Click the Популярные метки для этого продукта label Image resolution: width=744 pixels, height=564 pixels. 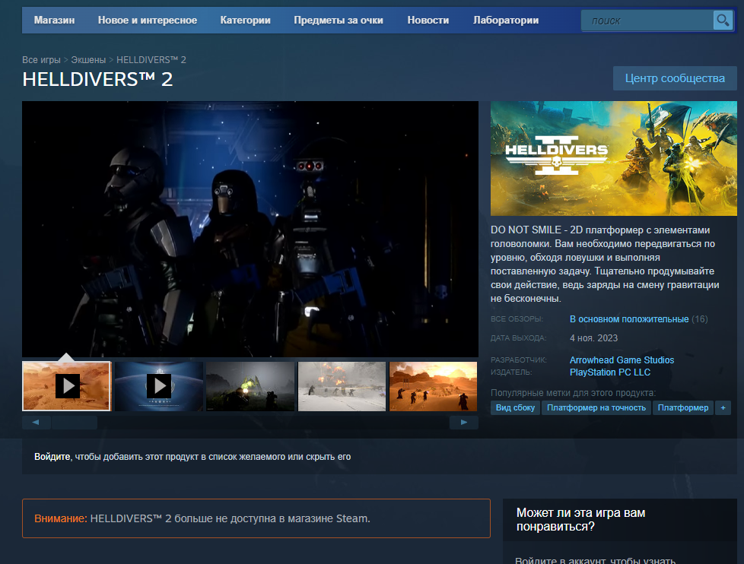[573, 393]
